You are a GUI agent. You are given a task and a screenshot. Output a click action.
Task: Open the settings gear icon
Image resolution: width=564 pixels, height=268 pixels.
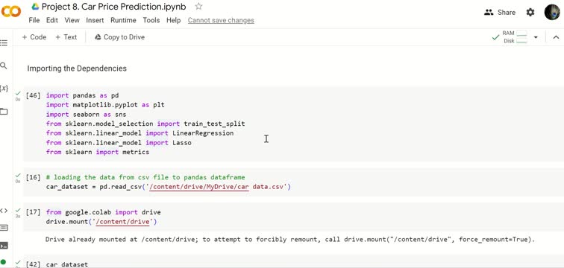(x=530, y=12)
